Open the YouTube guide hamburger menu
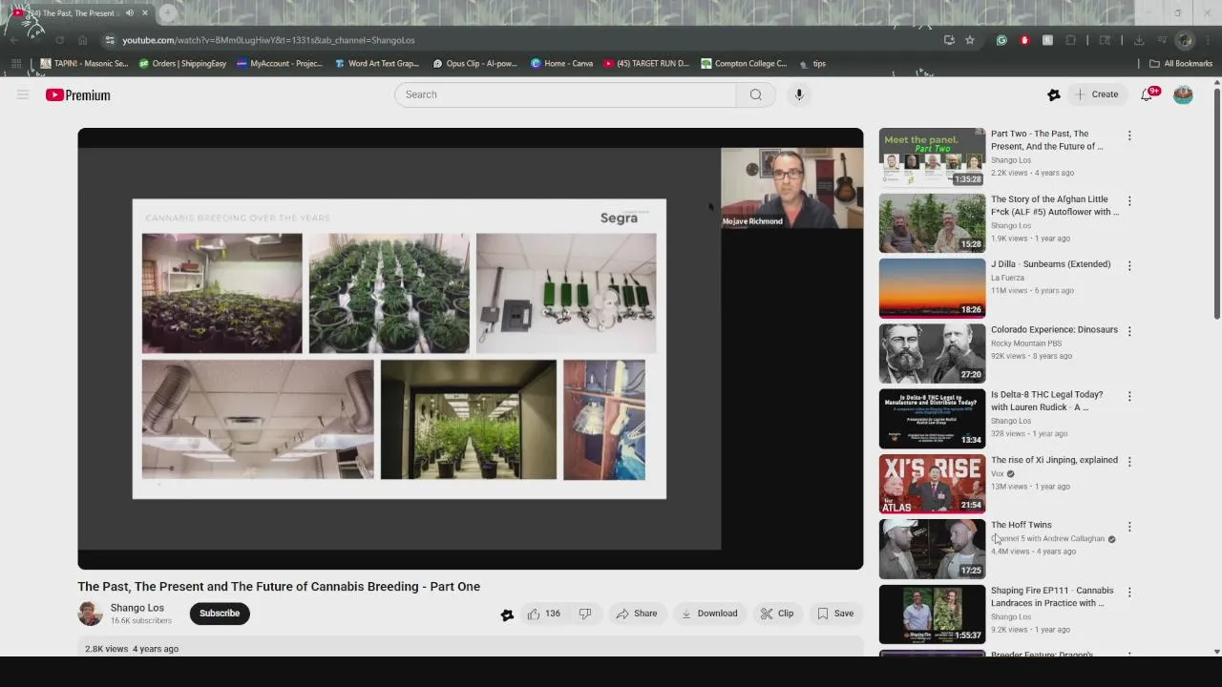The width and height of the screenshot is (1222, 687). tap(23, 94)
